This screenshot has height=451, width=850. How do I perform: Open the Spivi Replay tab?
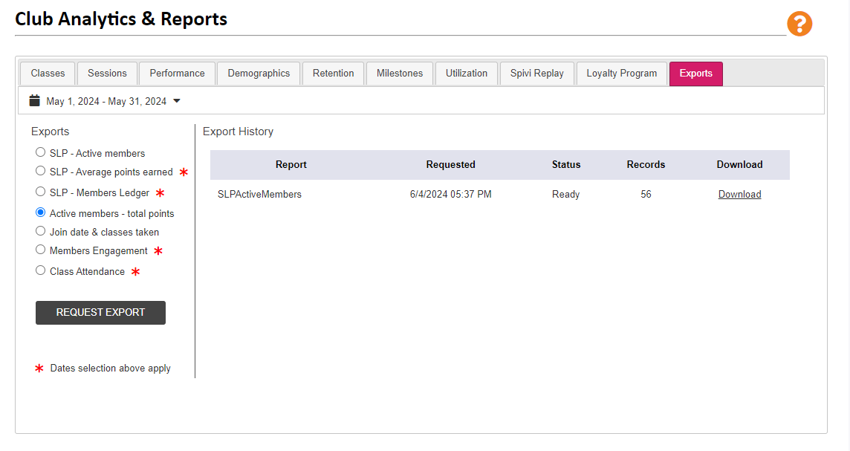tap(536, 73)
